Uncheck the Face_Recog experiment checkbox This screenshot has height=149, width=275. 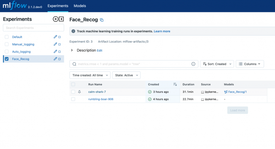(x=7, y=59)
